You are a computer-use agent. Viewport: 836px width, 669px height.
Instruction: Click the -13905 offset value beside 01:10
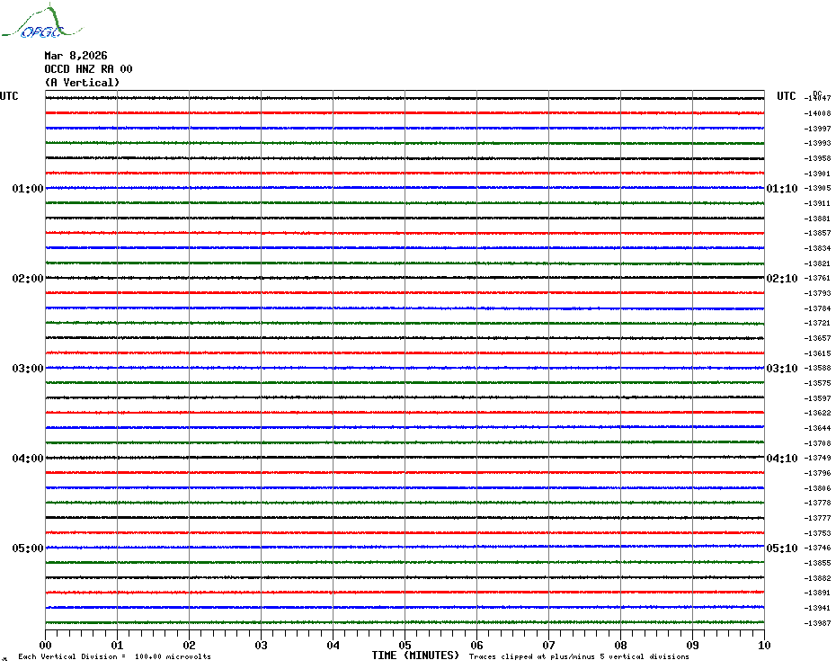pos(818,189)
